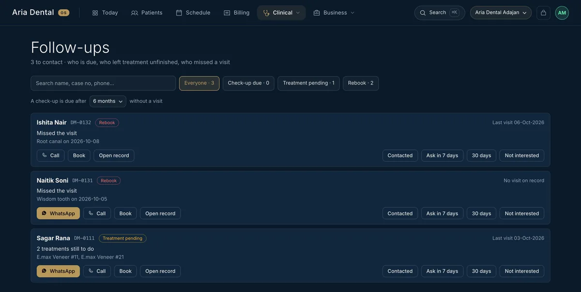Open the lock icon button in header

[543, 13]
